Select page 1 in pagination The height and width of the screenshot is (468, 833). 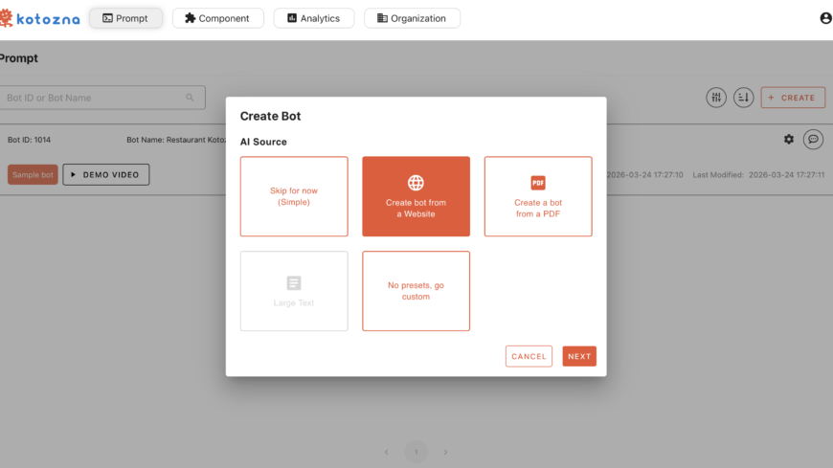(x=416, y=452)
